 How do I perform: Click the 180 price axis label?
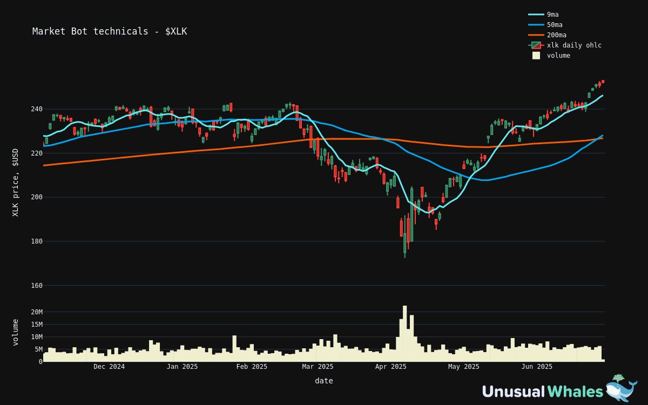(x=36, y=241)
